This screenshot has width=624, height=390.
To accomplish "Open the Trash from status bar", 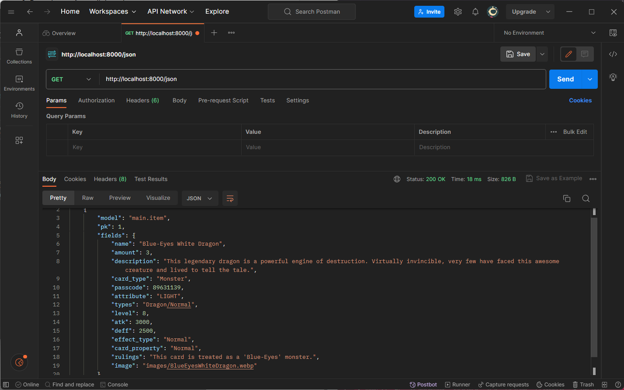I will click(x=583, y=385).
